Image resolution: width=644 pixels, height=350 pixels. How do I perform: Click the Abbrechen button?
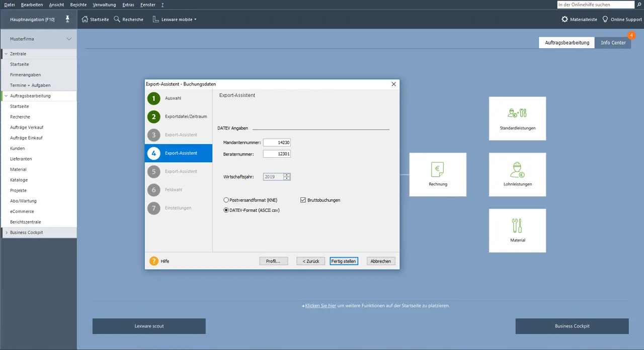[381, 261]
